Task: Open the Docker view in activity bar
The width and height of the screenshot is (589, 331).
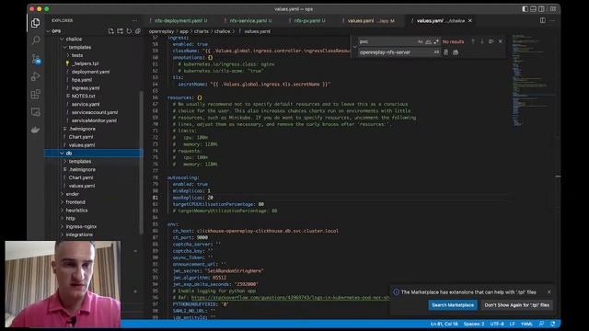Action: coord(36,130)
